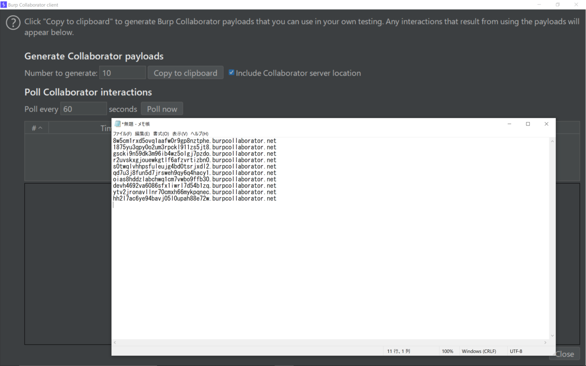Focus the Poll every seconds field
Image resolution: width=586 pixels, height=366 pixels.
(84, 109)
